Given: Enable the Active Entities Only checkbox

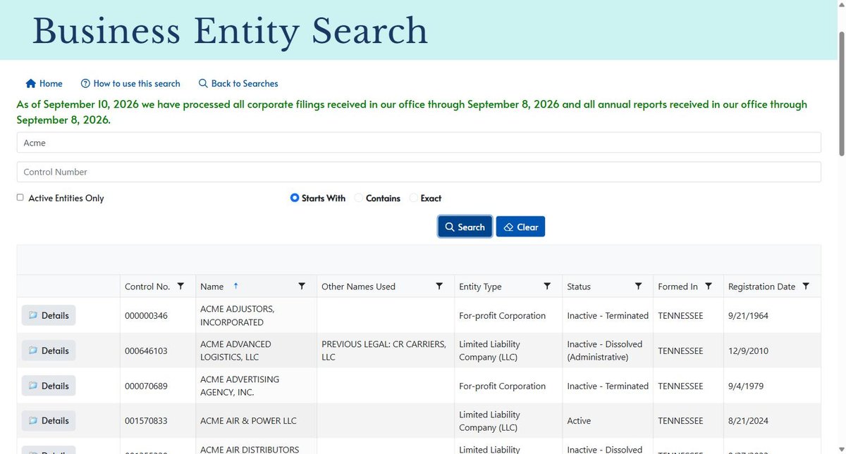Looking at the screenshot, I should 20,198.
